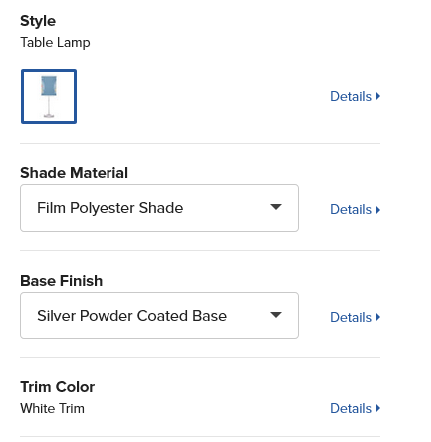This screenshot has height=442, width=431.
Task: Click the caret in the Shade Material dropdown
Action: coord(276,207)
